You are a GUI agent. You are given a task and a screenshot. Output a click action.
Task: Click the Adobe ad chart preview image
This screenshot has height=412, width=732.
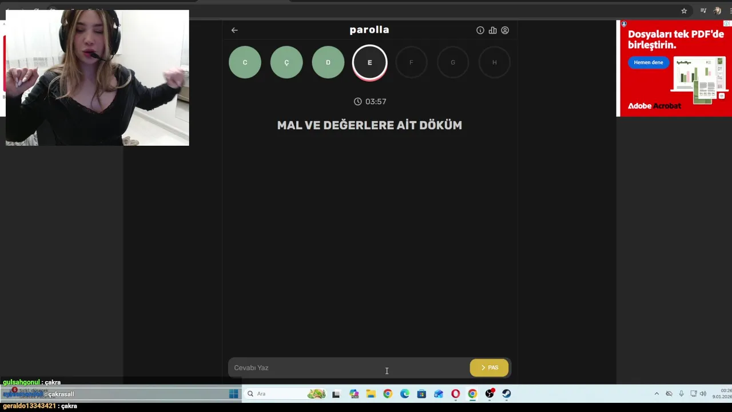tap(698, 80)
